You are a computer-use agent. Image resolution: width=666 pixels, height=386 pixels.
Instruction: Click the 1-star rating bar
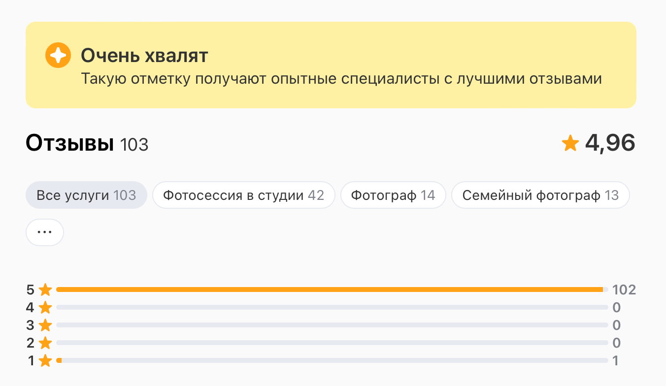(332, 361)
